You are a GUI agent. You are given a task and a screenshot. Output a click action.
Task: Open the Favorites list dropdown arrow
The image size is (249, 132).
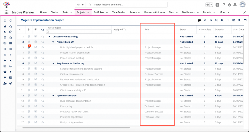coord(211,5)
